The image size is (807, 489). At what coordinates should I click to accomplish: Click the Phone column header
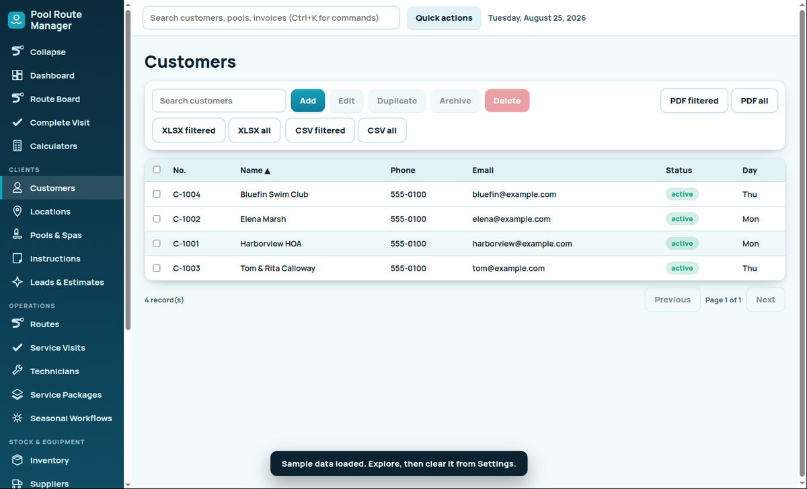tap(403, 171)
